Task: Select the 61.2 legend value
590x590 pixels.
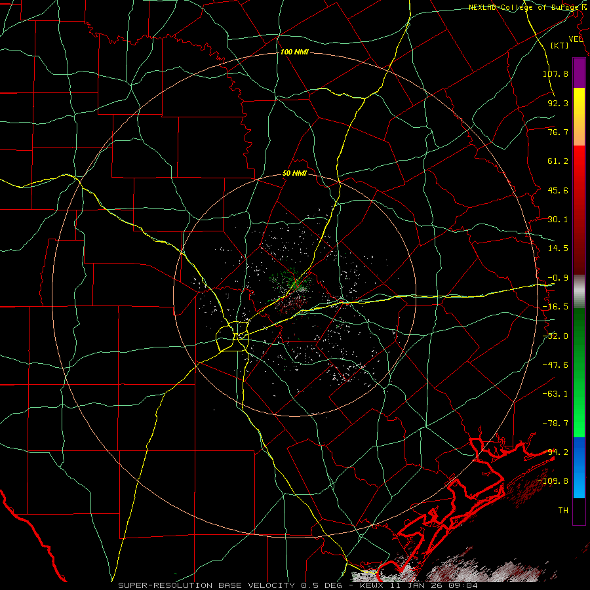Action: click(557, 161)
